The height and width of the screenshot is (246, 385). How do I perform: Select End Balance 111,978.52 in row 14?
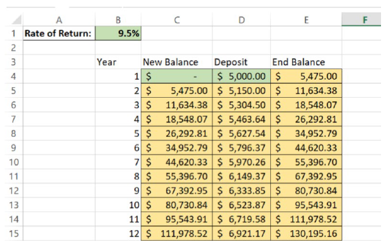306,219
